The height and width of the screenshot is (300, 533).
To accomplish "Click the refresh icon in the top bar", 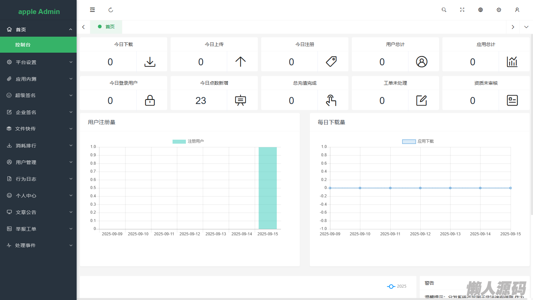I will coord(111,10).
